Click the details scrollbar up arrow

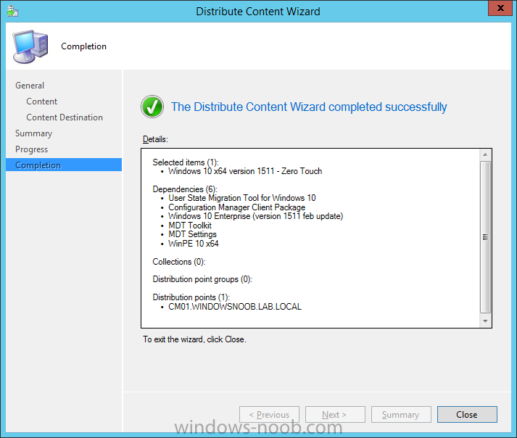(485, 154)
